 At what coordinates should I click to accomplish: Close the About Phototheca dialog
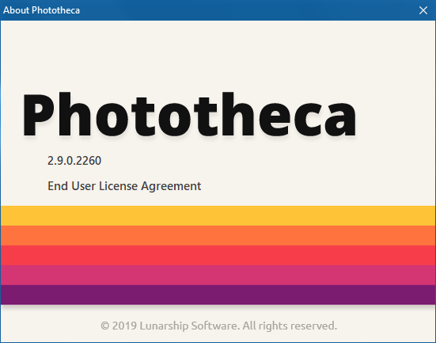423,10
